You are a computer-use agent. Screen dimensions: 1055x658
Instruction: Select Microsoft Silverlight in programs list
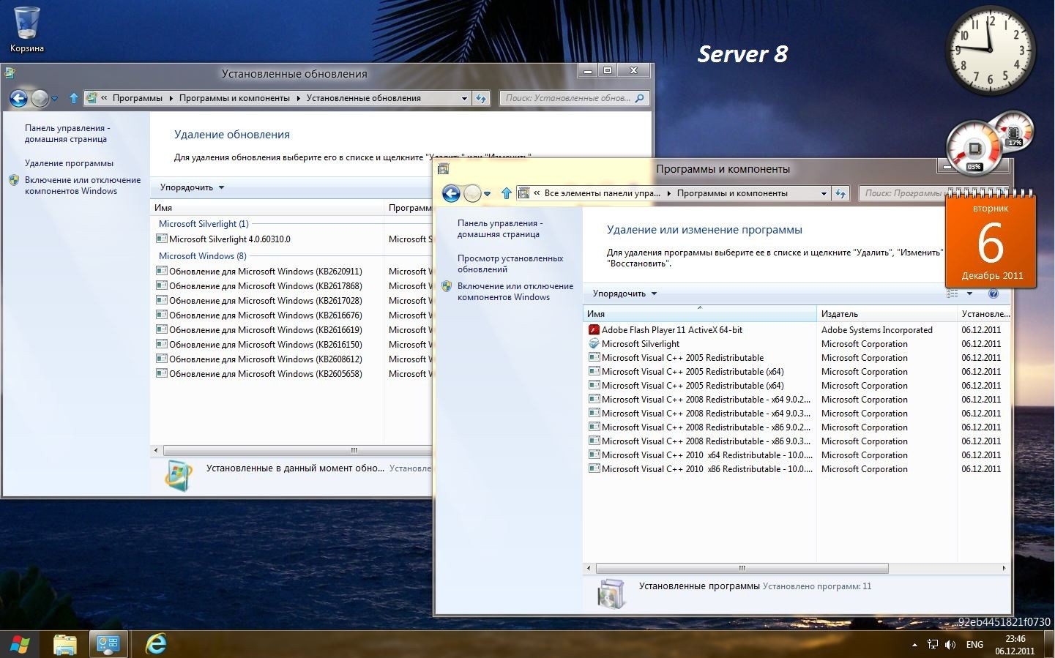[x=634, y=344]
